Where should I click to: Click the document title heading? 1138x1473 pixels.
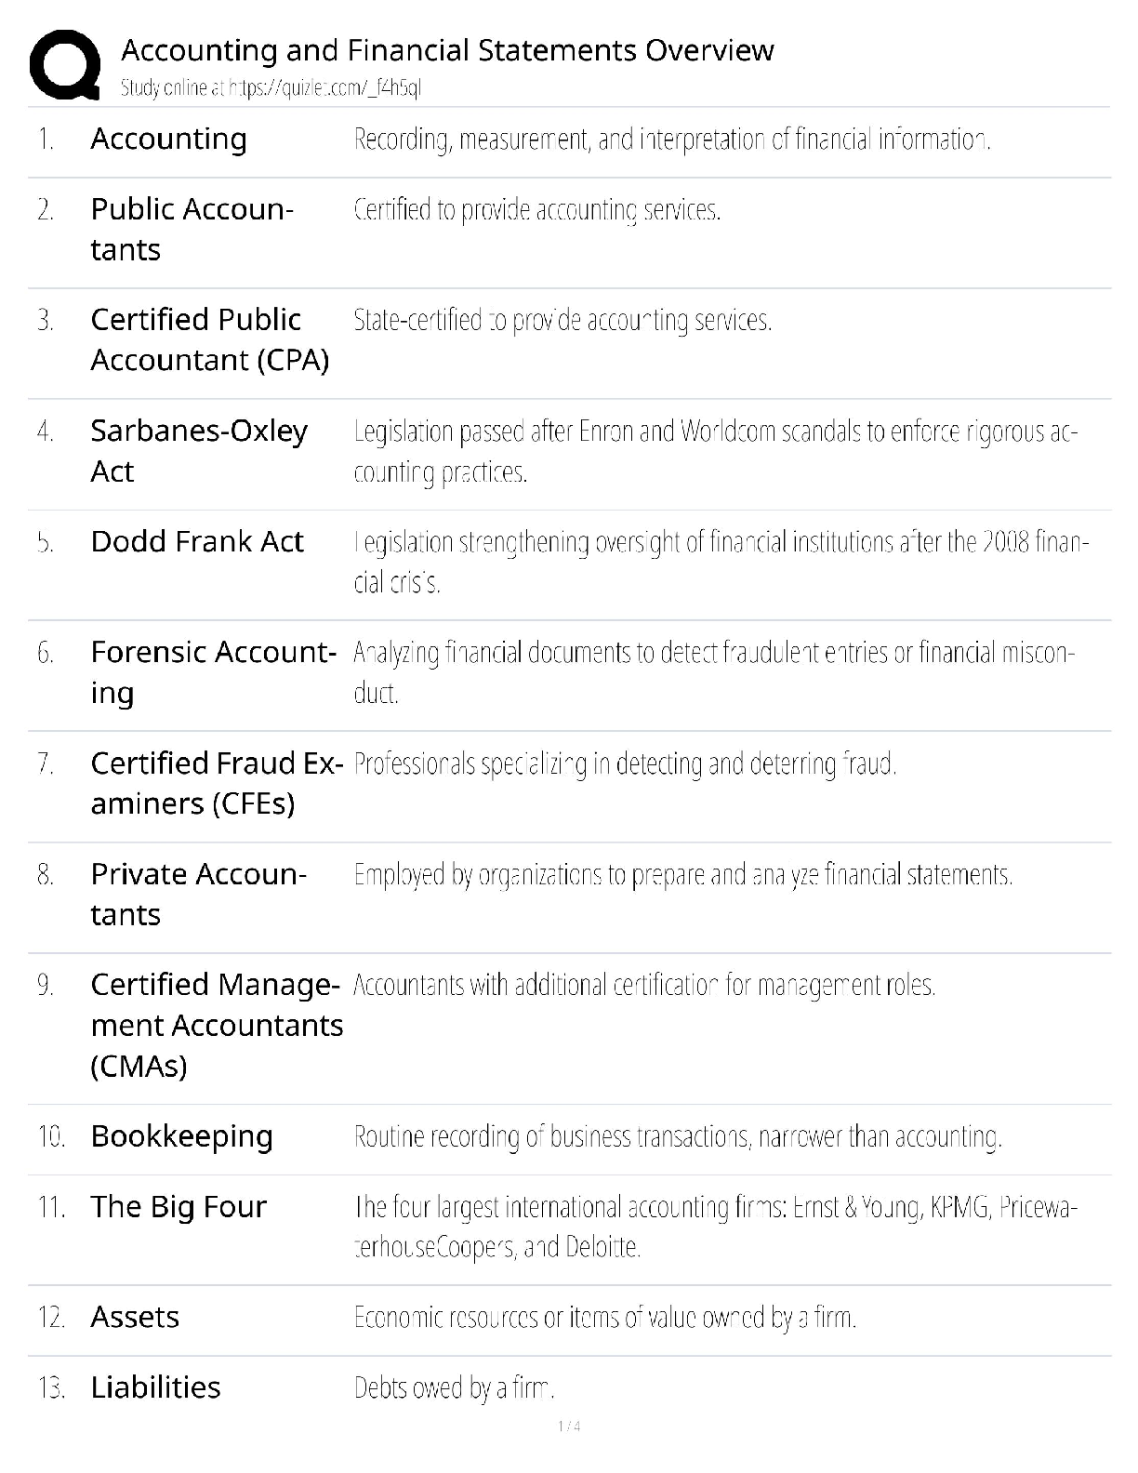447,50
